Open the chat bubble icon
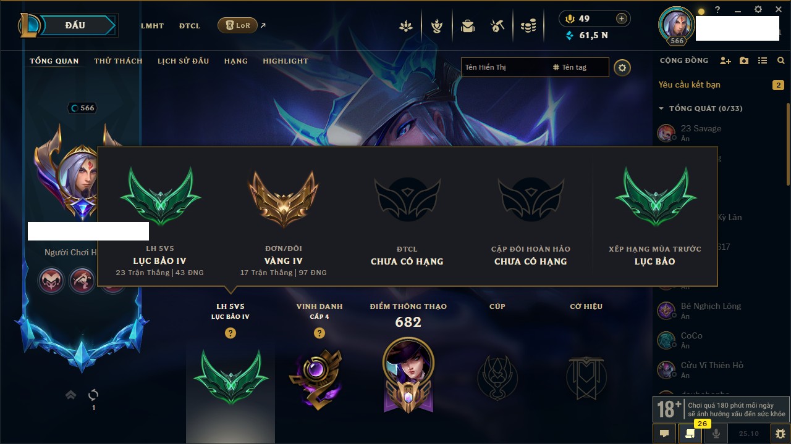791x444 pixels. coord(664,434)
